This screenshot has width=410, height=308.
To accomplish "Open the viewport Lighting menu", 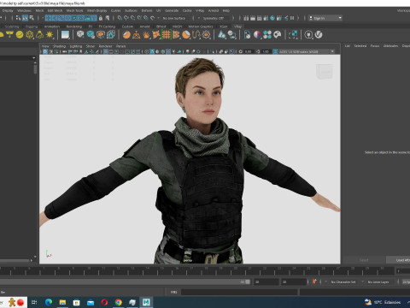I will (x=76, y=46).
